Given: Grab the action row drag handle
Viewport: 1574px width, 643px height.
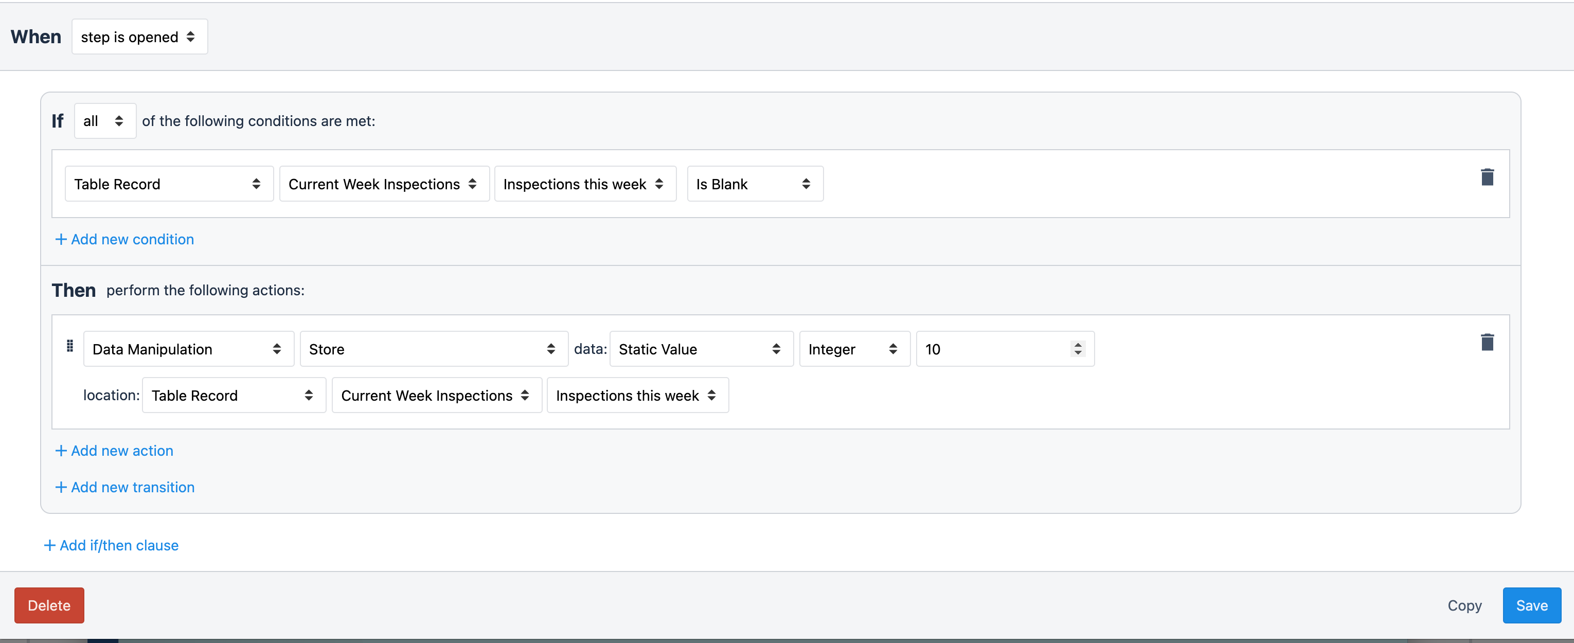Looking at the screenshot, I should (x=69, y=347).
